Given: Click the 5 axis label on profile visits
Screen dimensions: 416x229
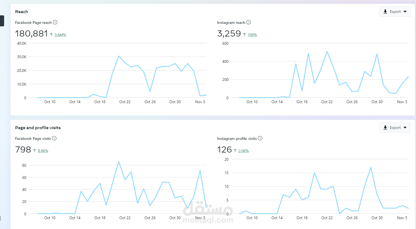Looking at the screenshot, I should pyautogui.click(x=227, y=200).
